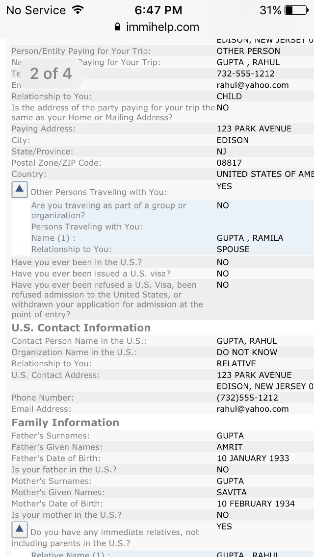Tap the battery icon in the status bar
The height and width of the screenshot is (557, 314).
295,10
